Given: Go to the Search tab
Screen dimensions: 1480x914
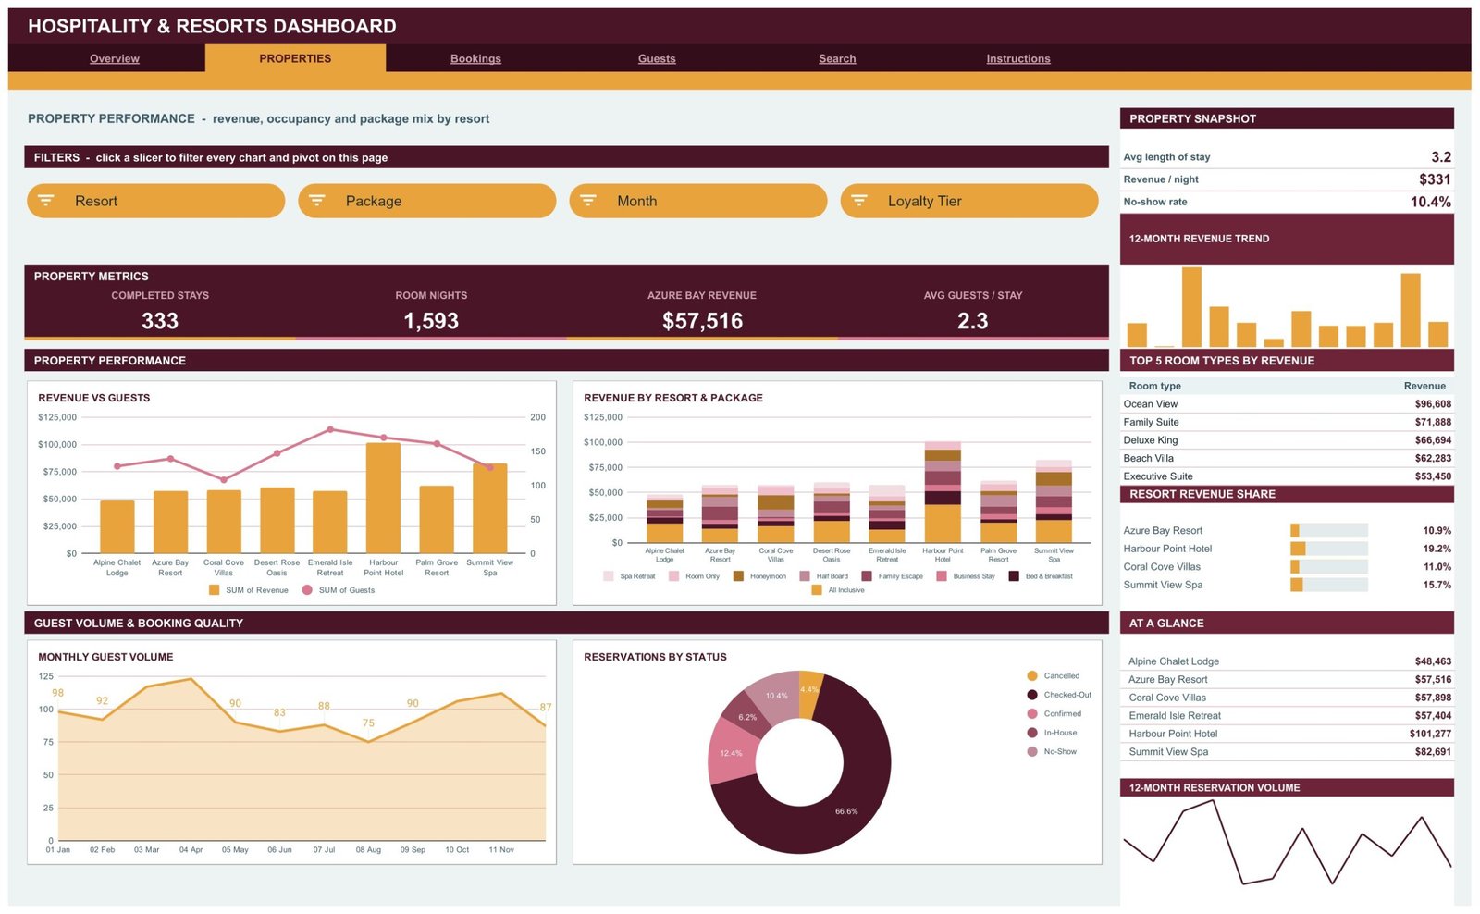Looking at the screenshot, I should click(x=837, y=58).
